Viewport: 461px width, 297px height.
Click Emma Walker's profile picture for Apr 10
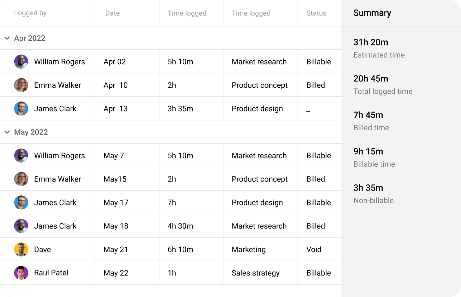[x=21, y=85]
